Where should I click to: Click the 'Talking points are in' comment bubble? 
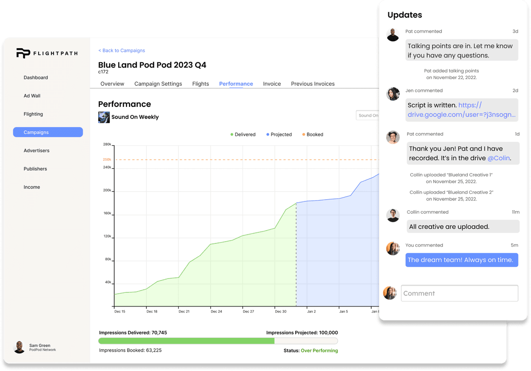pos(462,50)
